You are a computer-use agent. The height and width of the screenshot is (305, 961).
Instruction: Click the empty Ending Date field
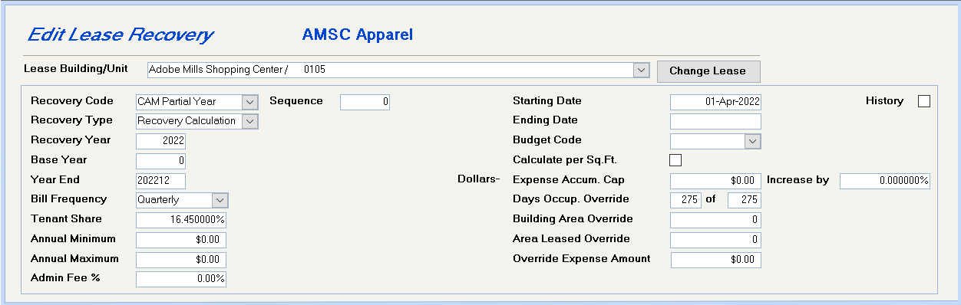tap(715, 121)
